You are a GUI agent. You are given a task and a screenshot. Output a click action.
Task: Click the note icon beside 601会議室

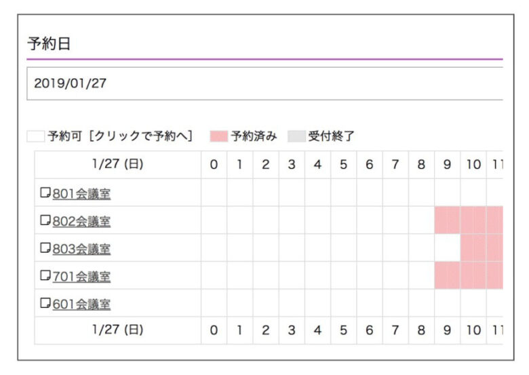click(45, 303)
